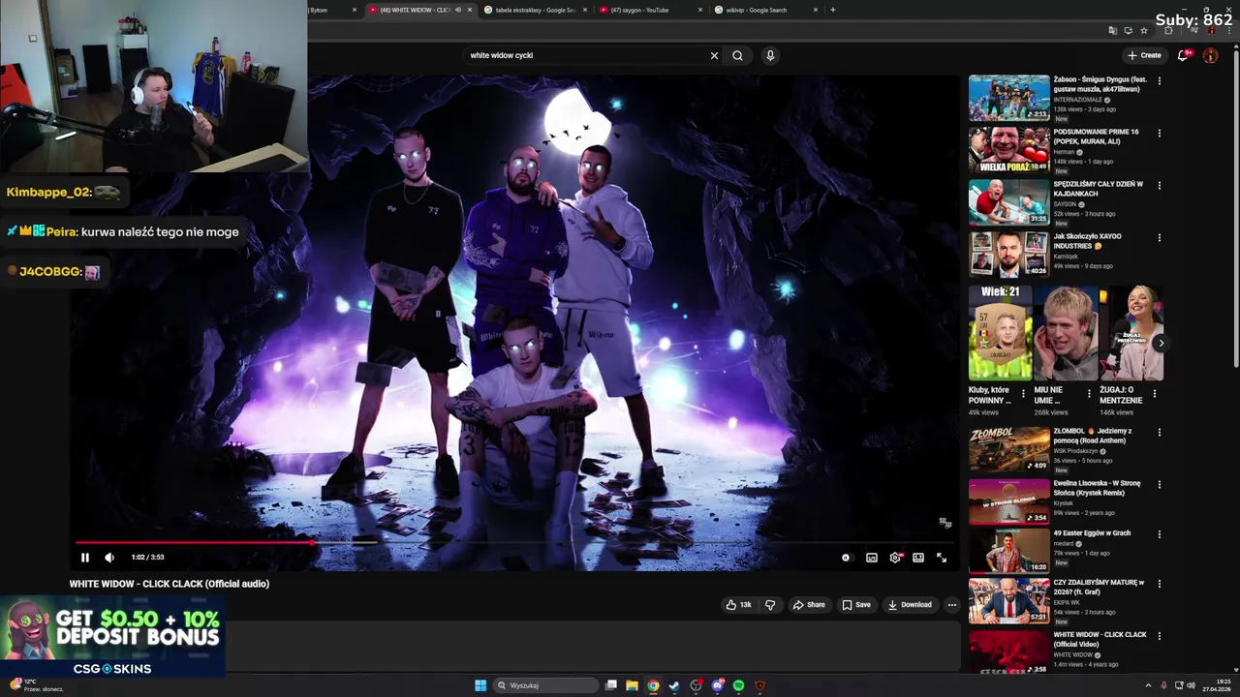This screenshot has height=697, width=1240.
Task: Open more options for Ewelina Lisowska video
Action: tap(1159, 484)
